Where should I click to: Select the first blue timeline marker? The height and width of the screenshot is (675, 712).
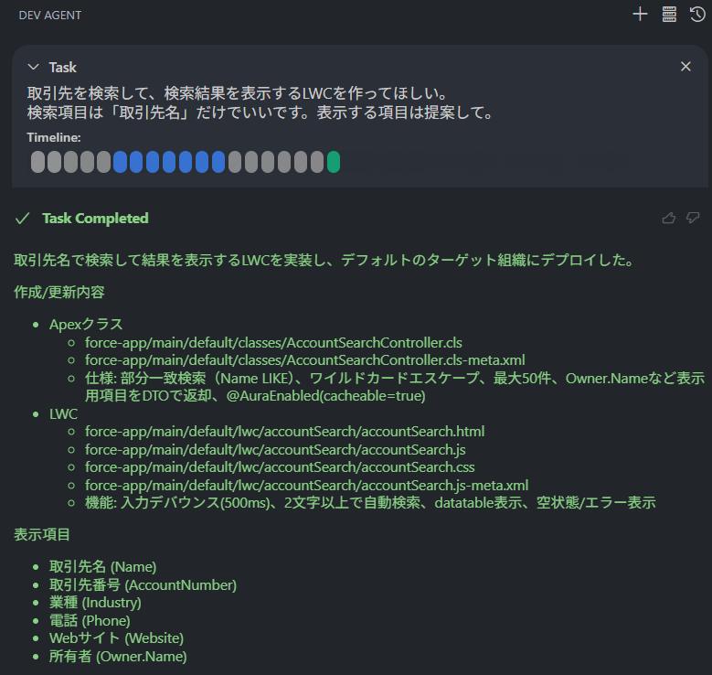[120, 162]
